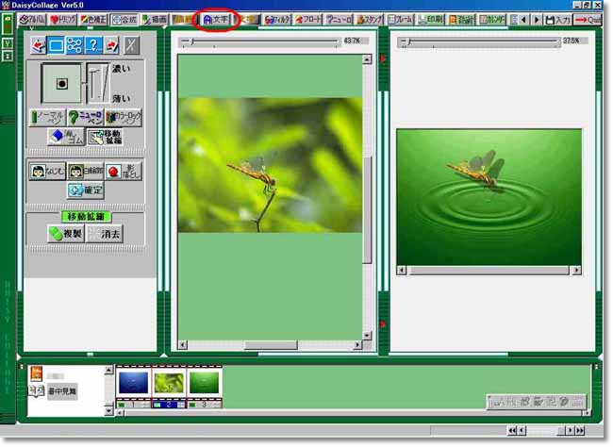The image size is (613, 447).
Task: Click the grey X cancel icon
Action: [x=131, y=45]
